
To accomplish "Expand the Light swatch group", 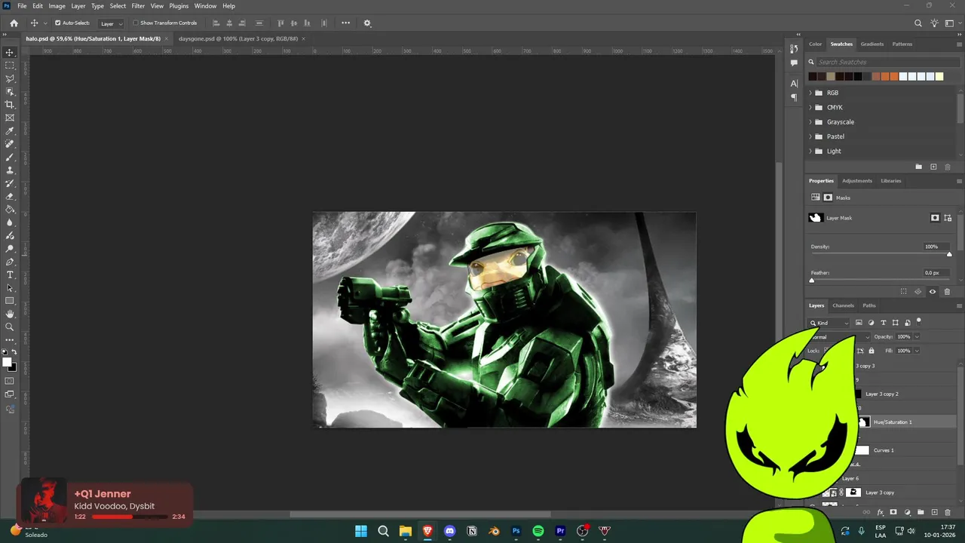I will [x=810, y=151].
